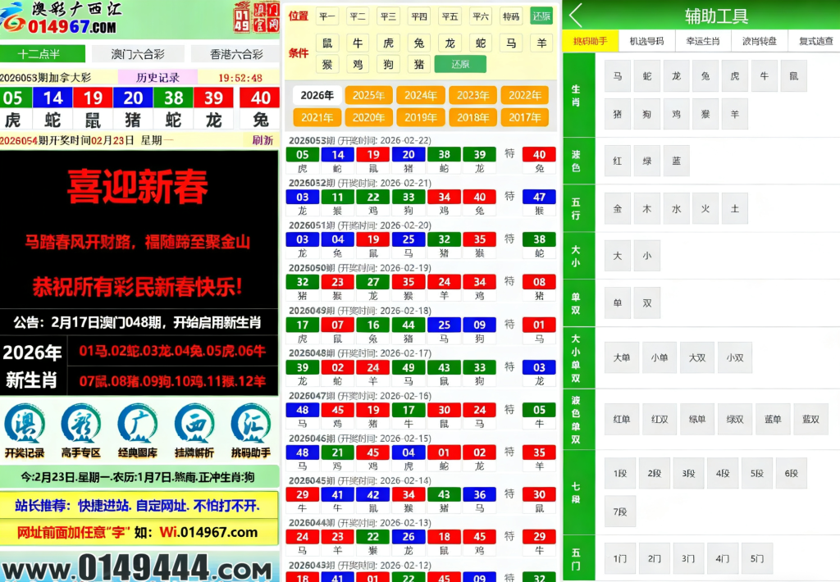Select the 蓝 color swatch under 波色
Image resolution: width=840 pixels, height=582 pixels.
676,161
